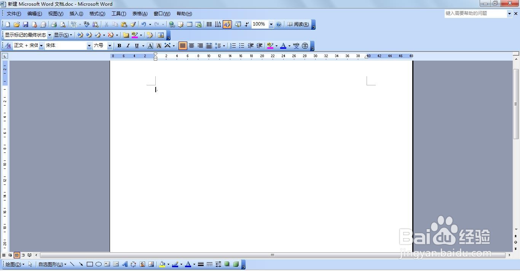The image size is (520, 271).
Task: Toggle numbered list
Action: 233,46
